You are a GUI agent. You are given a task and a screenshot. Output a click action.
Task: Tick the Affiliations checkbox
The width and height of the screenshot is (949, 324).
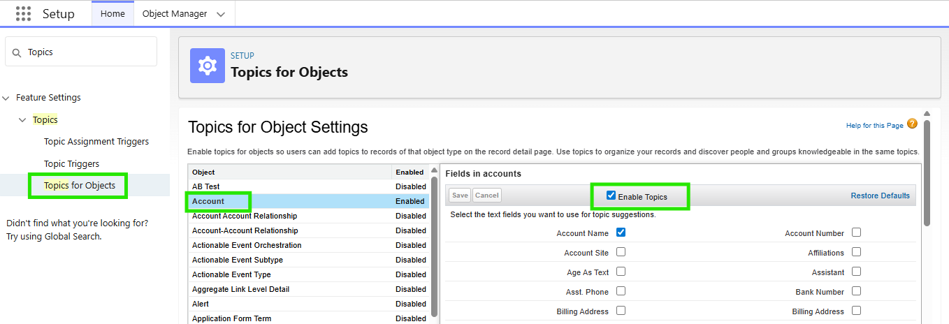click(x=856, y=252)
